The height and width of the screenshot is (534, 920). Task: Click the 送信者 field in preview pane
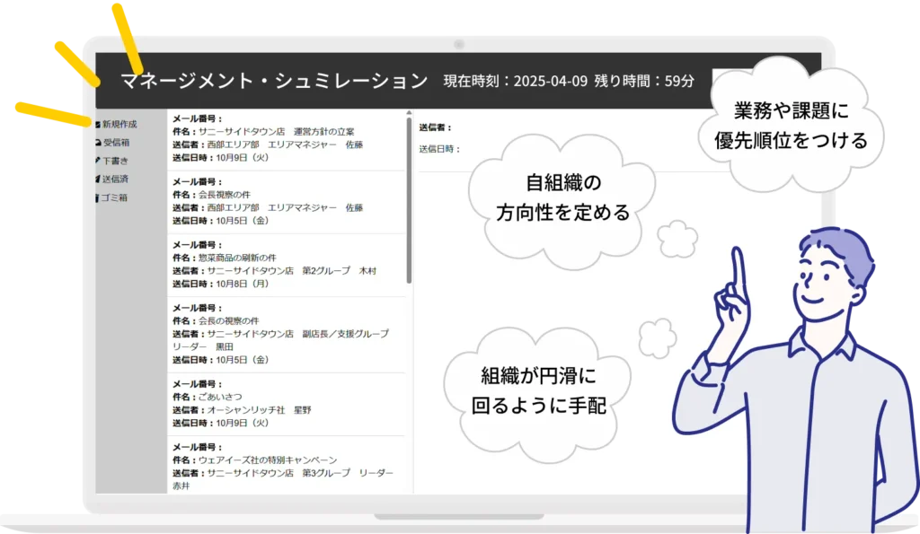click(x=436, y=127)
